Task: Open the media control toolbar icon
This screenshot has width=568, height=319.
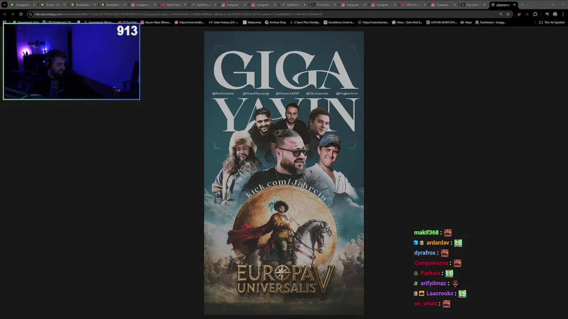Action: coord(547,14)
